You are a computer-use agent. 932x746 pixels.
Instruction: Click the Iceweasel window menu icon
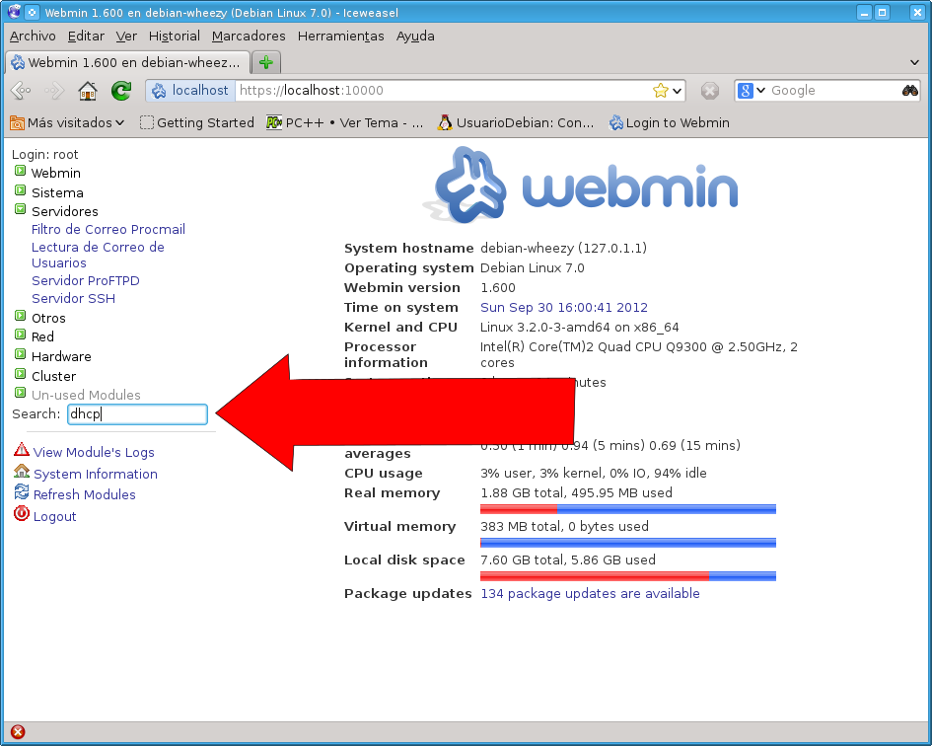click(x=14, y=12)
